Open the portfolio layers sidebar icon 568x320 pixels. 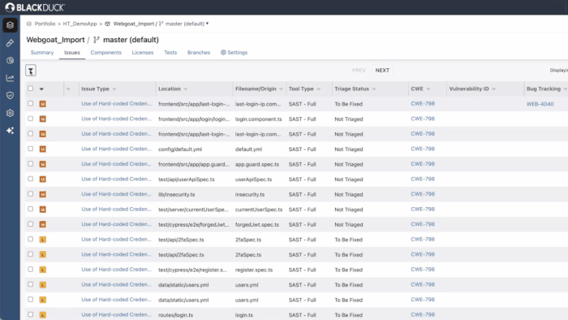coord(10,25)
